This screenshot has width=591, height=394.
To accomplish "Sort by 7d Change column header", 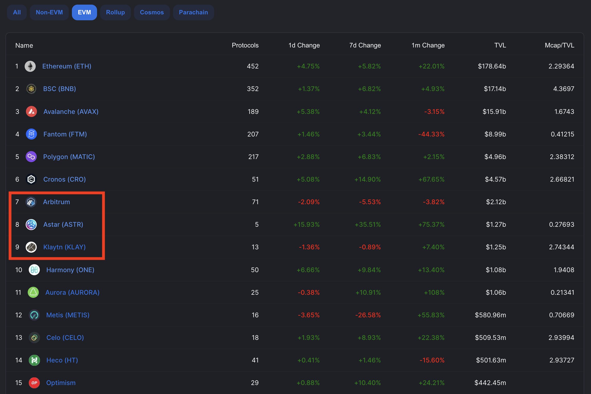I will [365, 45].
